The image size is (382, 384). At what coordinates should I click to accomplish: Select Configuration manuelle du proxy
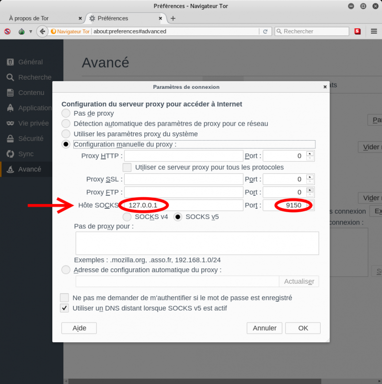(66, 144)
